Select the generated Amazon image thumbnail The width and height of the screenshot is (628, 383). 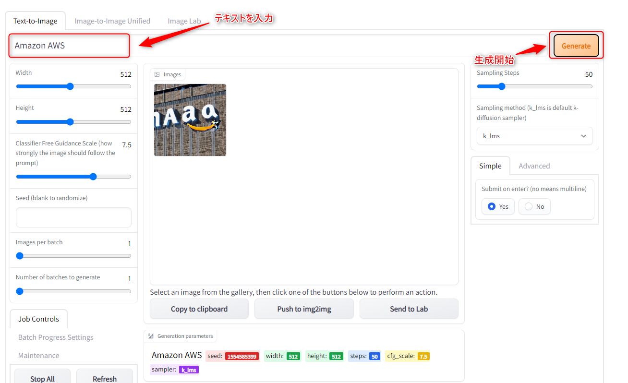pos(190,120)
